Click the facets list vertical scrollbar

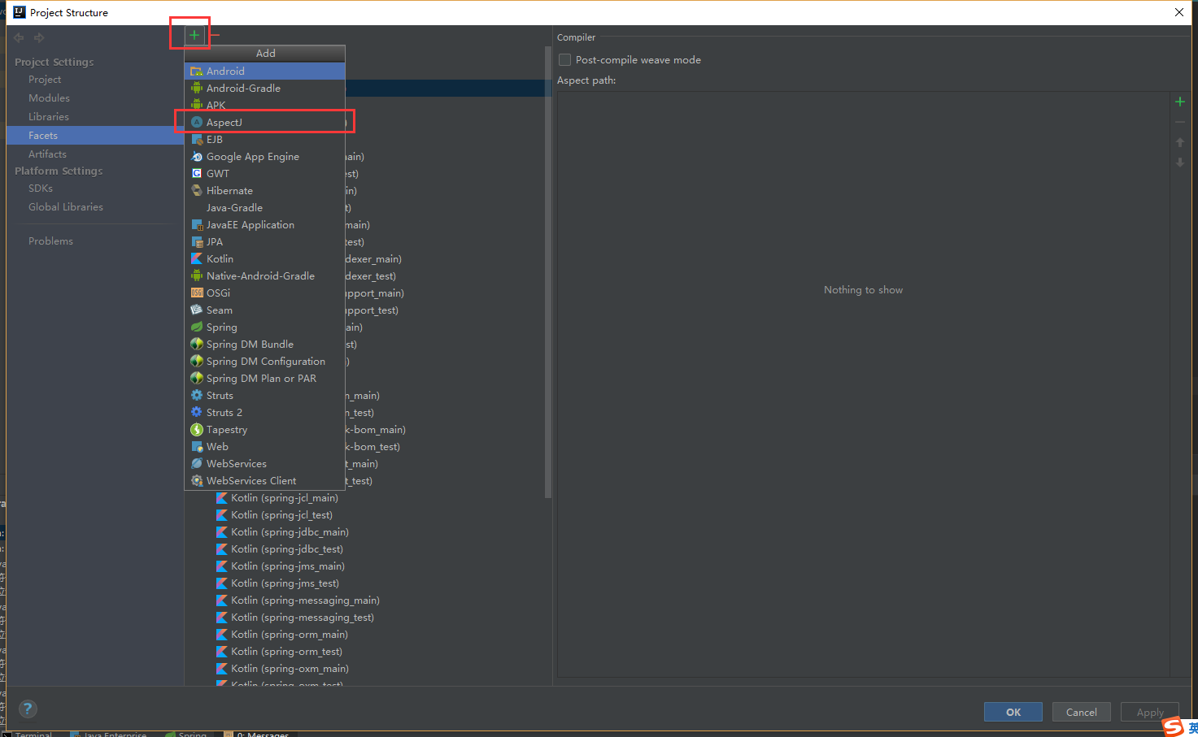pos(548,272)
